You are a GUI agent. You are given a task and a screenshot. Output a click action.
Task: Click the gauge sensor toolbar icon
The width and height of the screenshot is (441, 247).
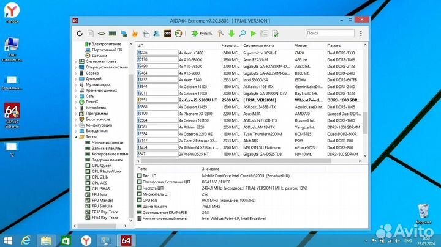[178, 34]
